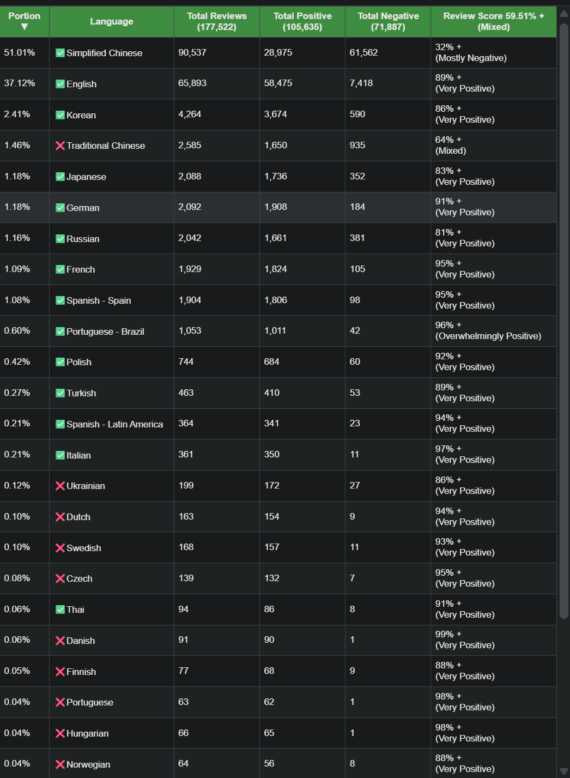
Task: Select the Total Positive column header
Action: coord(302,21)
